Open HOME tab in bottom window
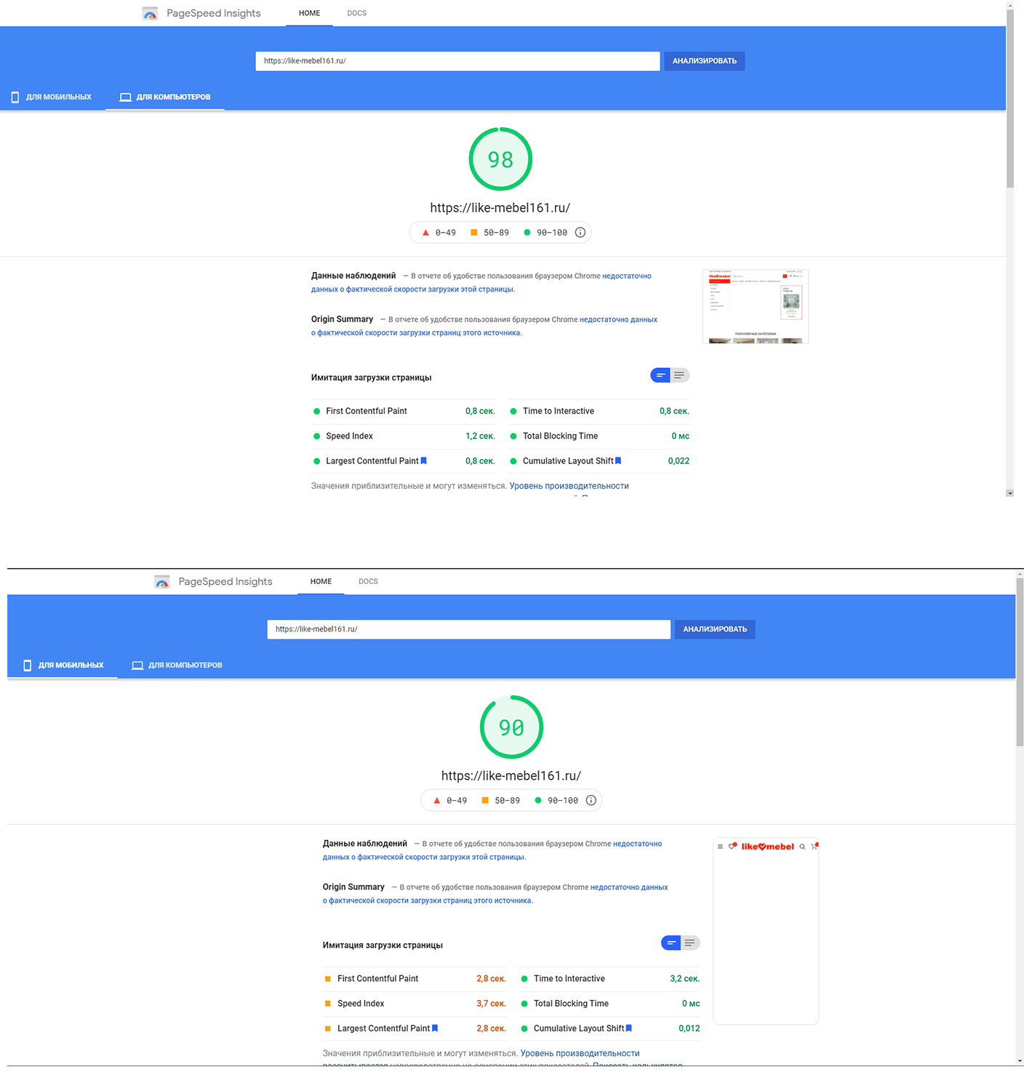This screenshot has height=1091, width=1024. [321, 581]
